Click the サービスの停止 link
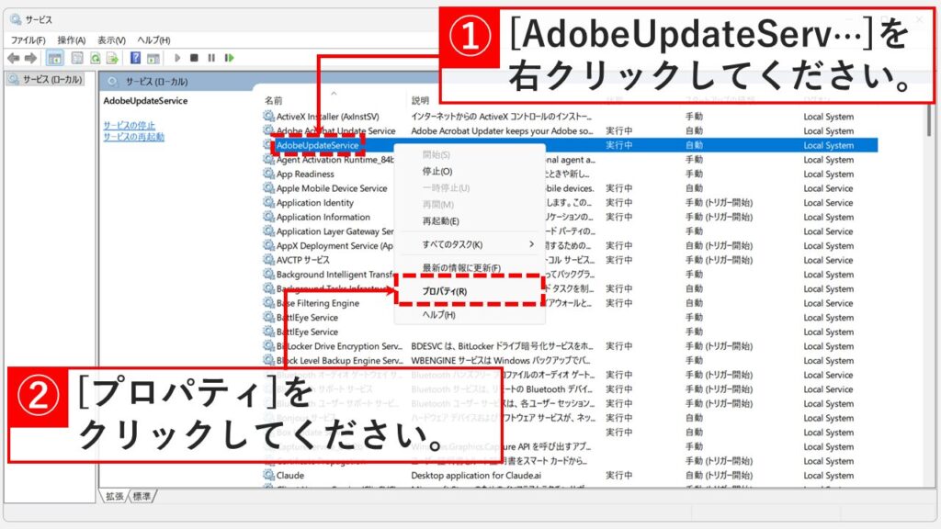941x529 pixels. pyautogui.click(x=129, y=125)
